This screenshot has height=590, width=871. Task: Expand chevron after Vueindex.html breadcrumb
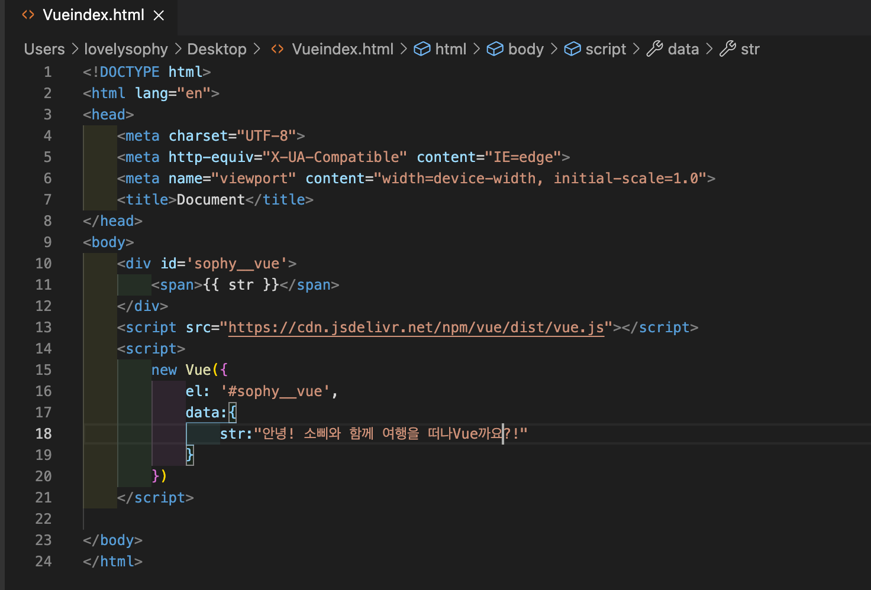tap(404, 49)
